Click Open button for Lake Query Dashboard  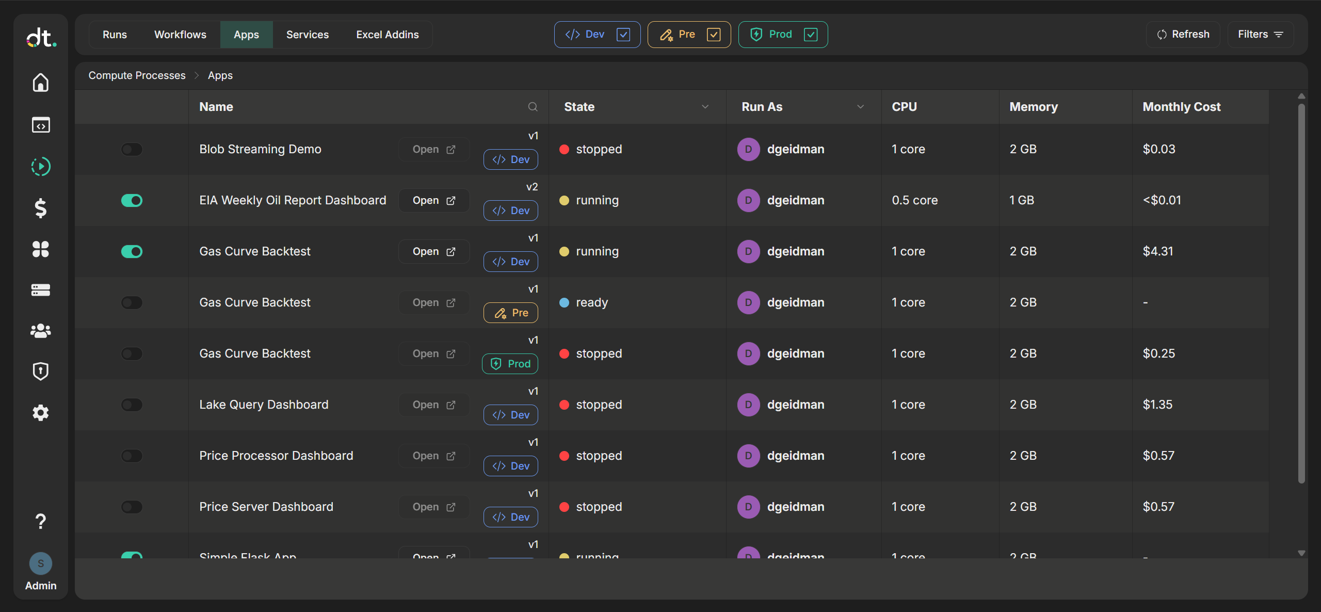434,405
